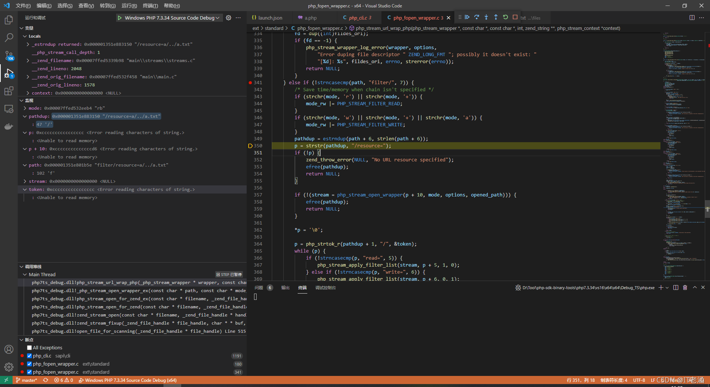The width and height of the screenshot is (710, 387).
Task: Open the Accounts menu
Action: (x=9, y=349)
